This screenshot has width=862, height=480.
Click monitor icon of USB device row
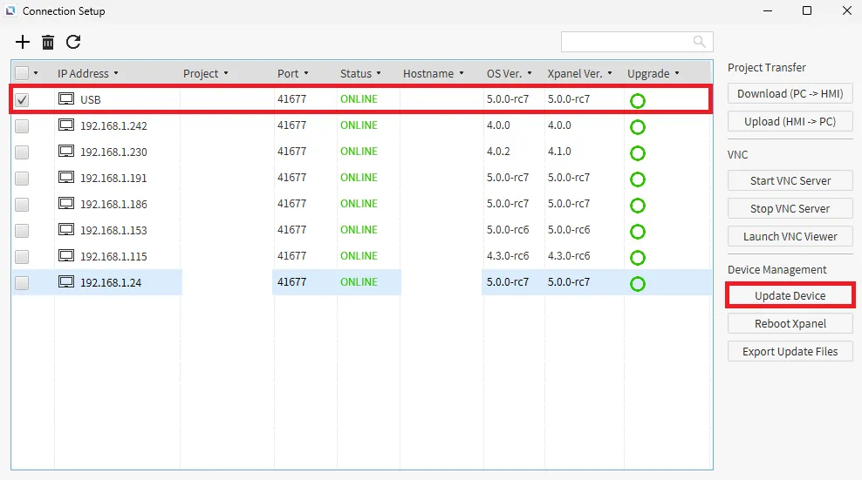(x=66, y=99)
